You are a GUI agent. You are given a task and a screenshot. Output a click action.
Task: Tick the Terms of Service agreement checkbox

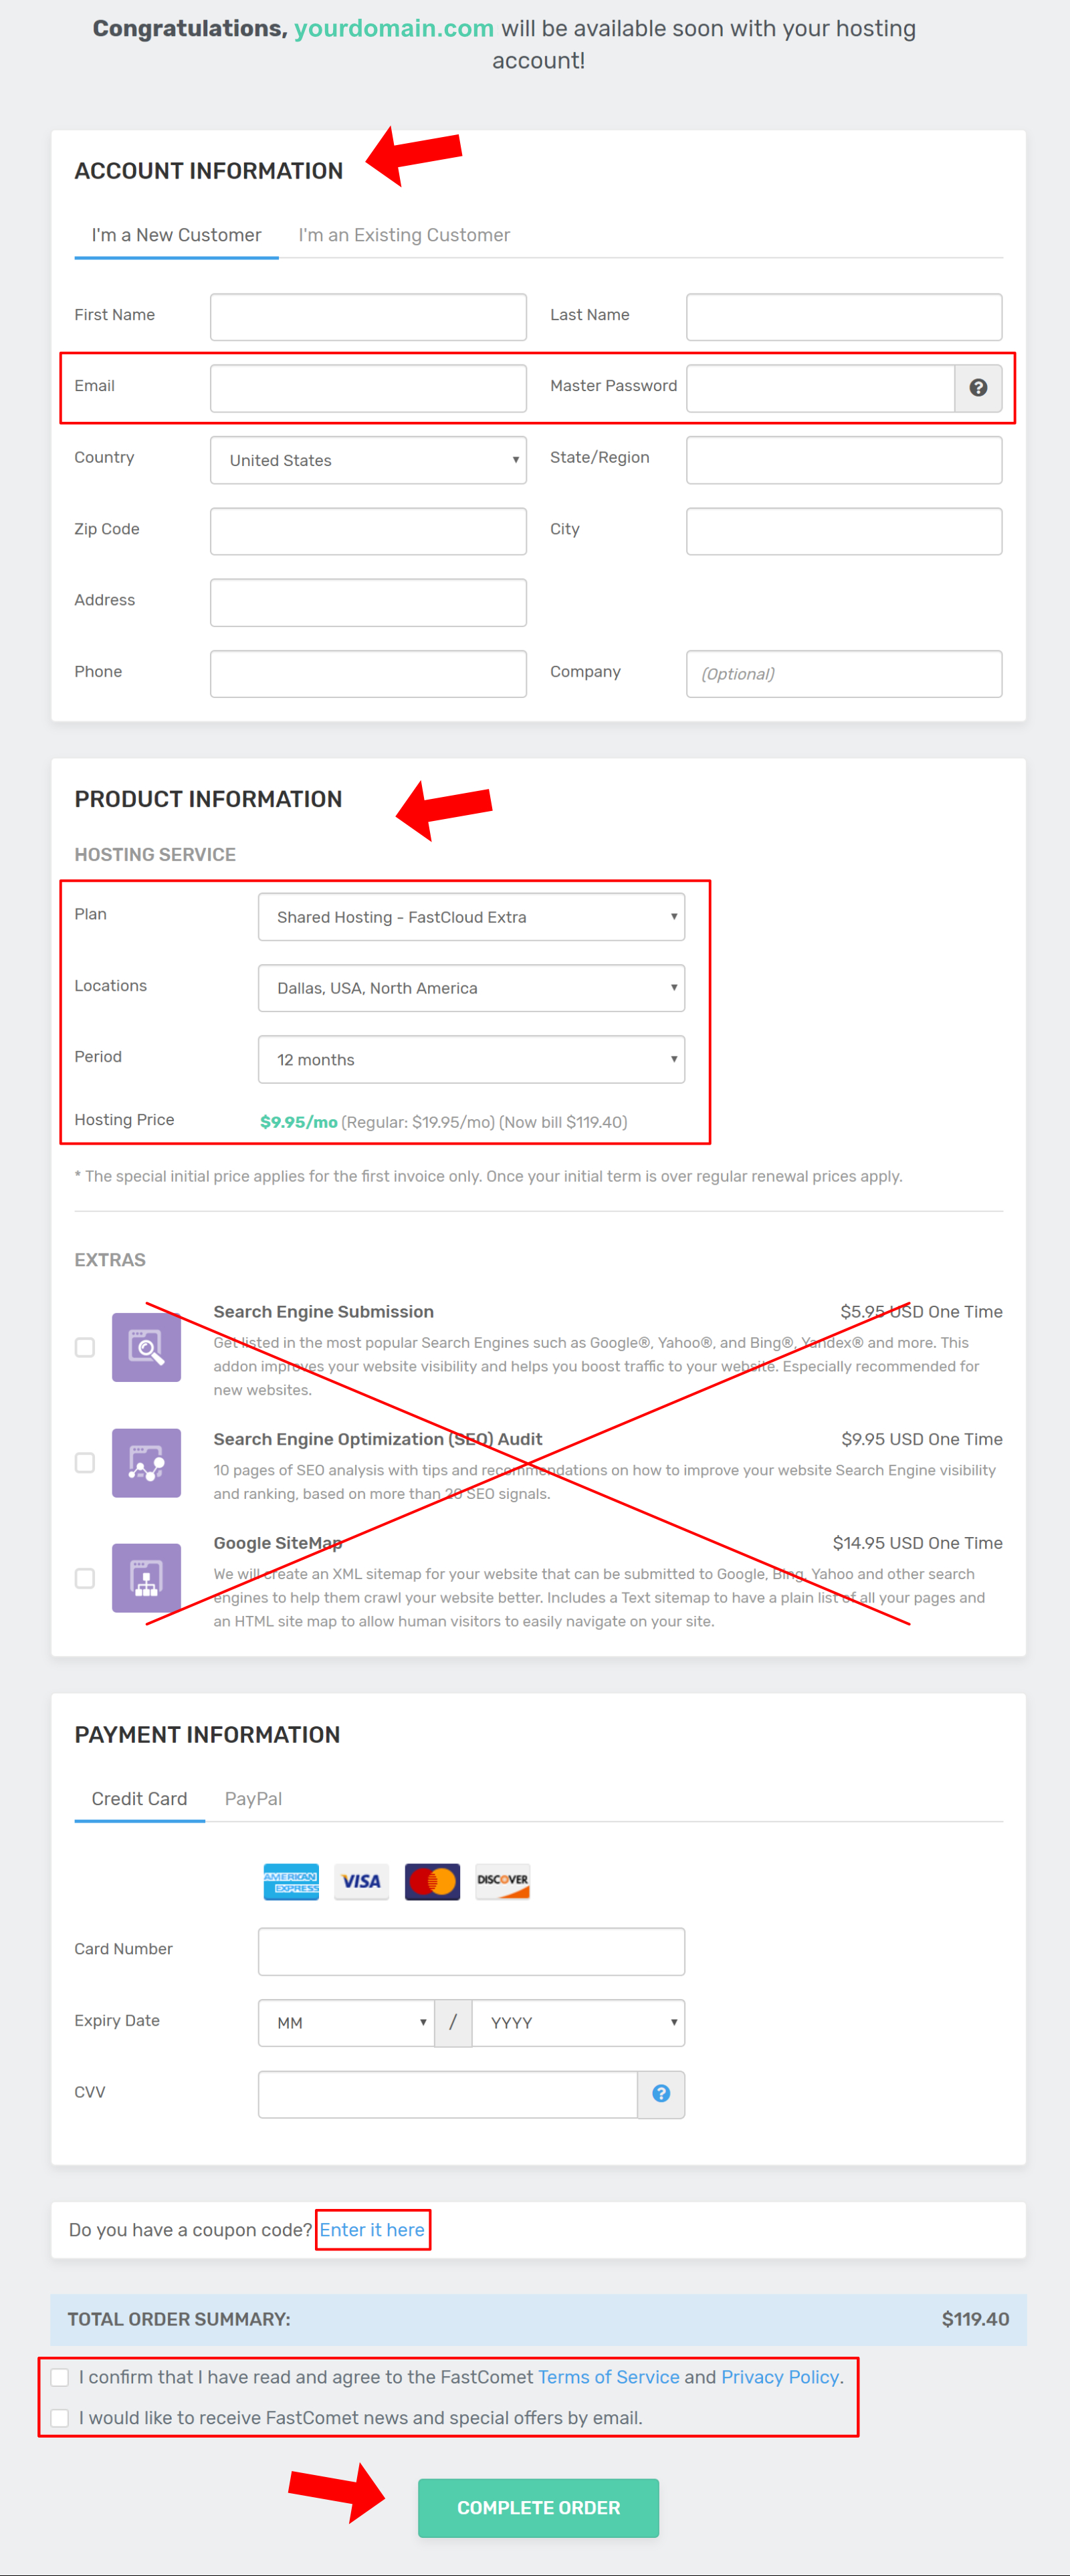60,2377
